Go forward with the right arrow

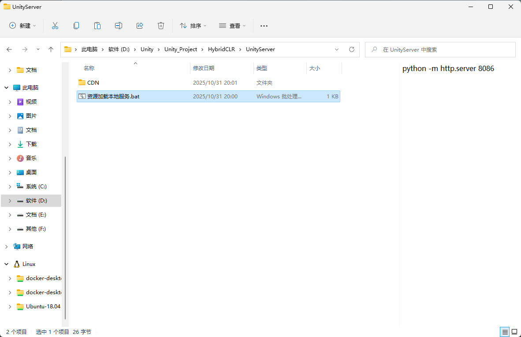point(25,49)
